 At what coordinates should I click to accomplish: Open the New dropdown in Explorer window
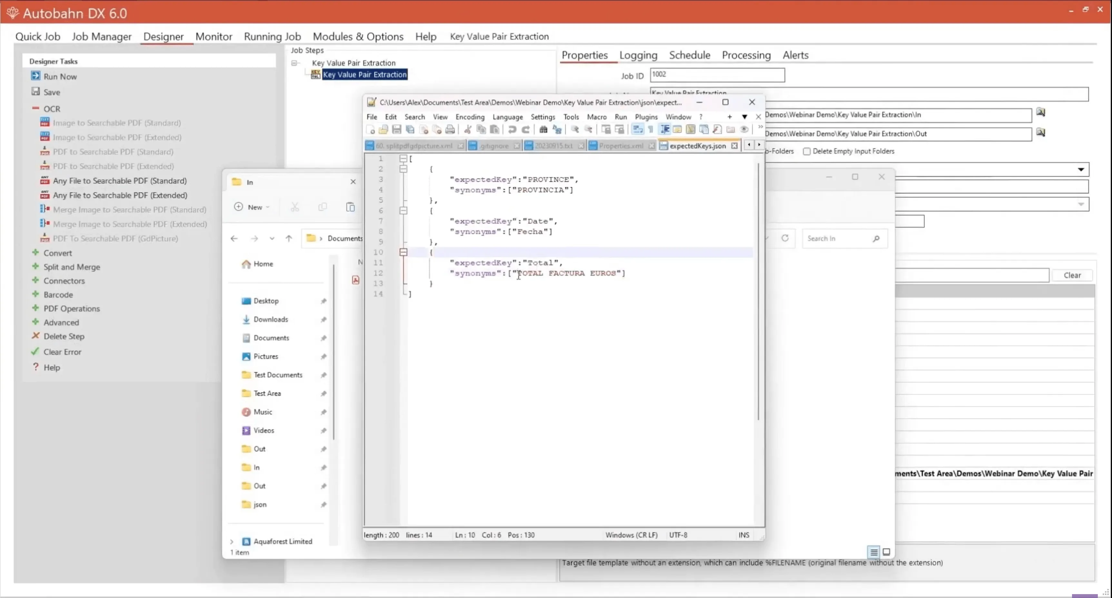pyautogui.click(x=252, y=207)
